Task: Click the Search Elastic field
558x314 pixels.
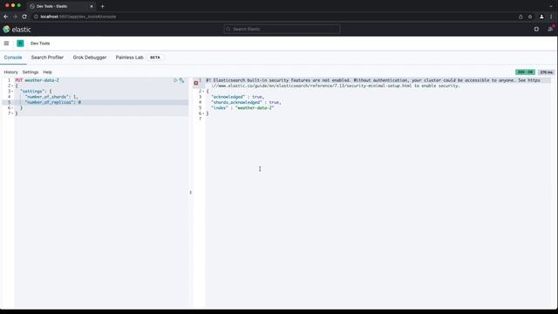Action: [282, 29]
